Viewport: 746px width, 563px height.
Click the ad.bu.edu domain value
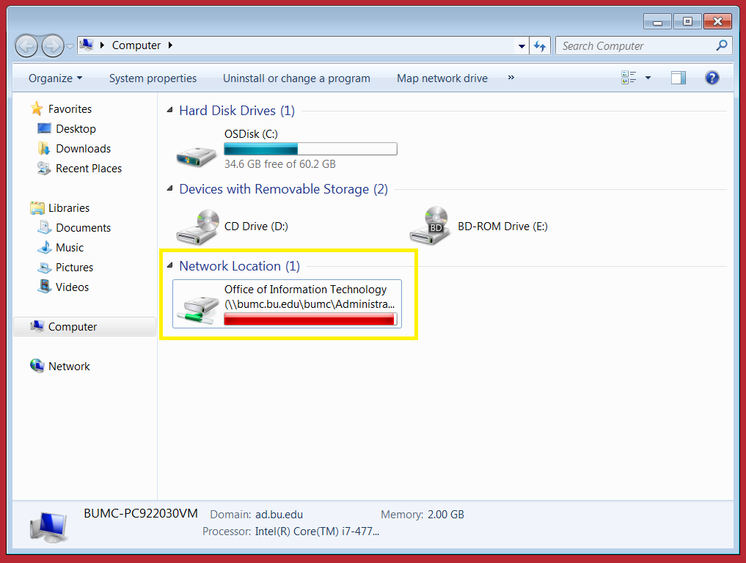point(279,515)
